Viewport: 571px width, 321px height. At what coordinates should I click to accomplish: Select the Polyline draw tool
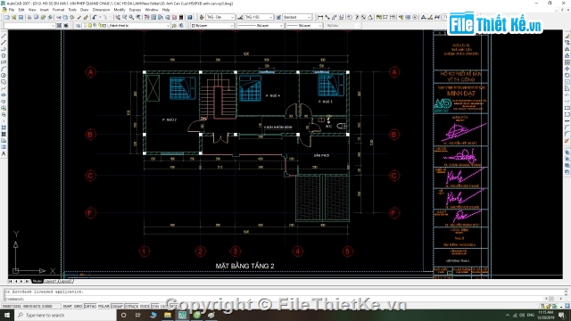pyautogui.click(x=4, y=49)
